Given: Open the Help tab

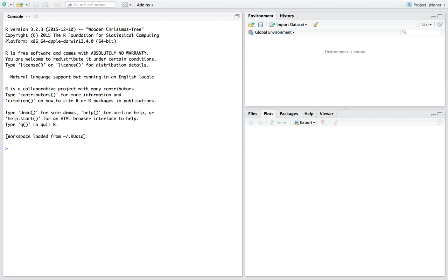Looking at the screenshot, I should point(309,114).
